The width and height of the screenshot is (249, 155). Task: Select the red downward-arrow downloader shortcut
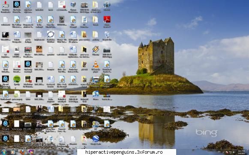pyautogui.click(x=6, y=5)
